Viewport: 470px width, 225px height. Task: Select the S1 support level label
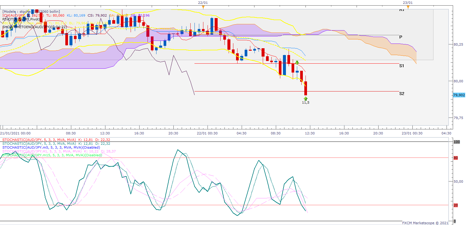coord(402,66)
